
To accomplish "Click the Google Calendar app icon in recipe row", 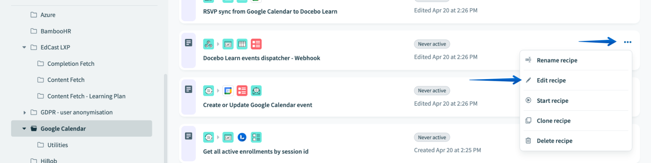I will 228,91.
